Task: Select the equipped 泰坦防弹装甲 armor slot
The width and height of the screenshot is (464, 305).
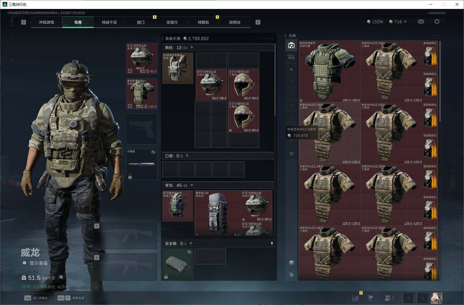Action: pyautogui.click(x=142, y=94)
